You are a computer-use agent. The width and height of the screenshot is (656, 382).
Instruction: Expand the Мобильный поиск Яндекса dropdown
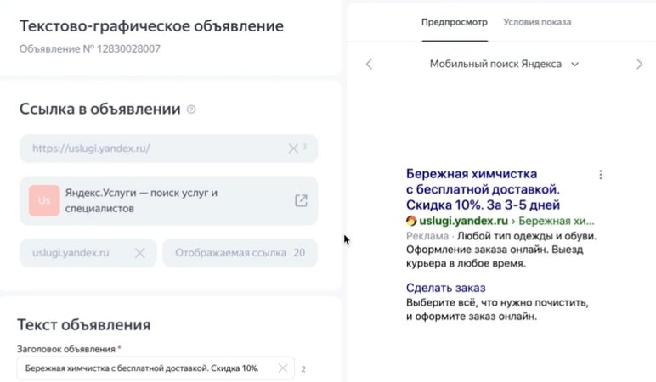pos(504,64)
